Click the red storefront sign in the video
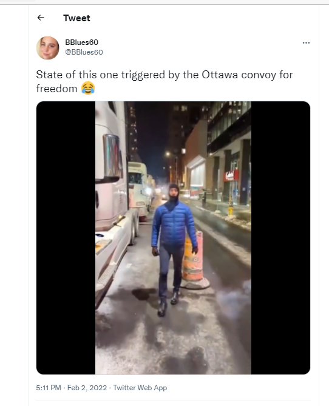Screen dimensions: 329x406 point(231,175)
